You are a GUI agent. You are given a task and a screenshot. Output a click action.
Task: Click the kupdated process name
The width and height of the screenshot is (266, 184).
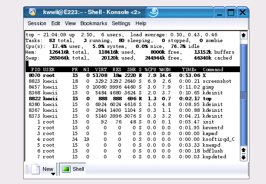pyautogui.click(x=214, y=157)
